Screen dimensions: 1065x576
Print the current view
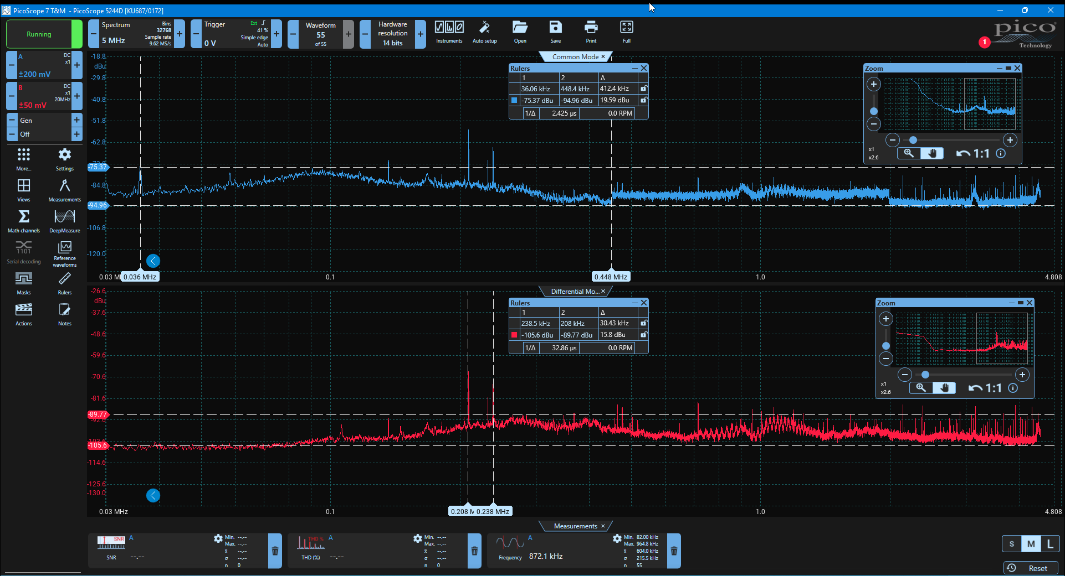[x=591, y=32]
